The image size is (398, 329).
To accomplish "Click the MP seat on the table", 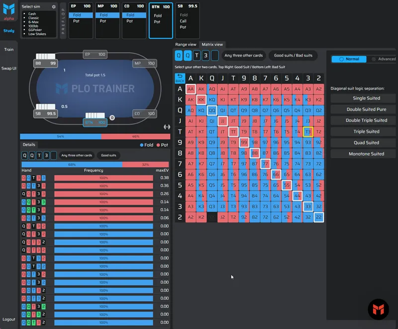I will [145, 63].
